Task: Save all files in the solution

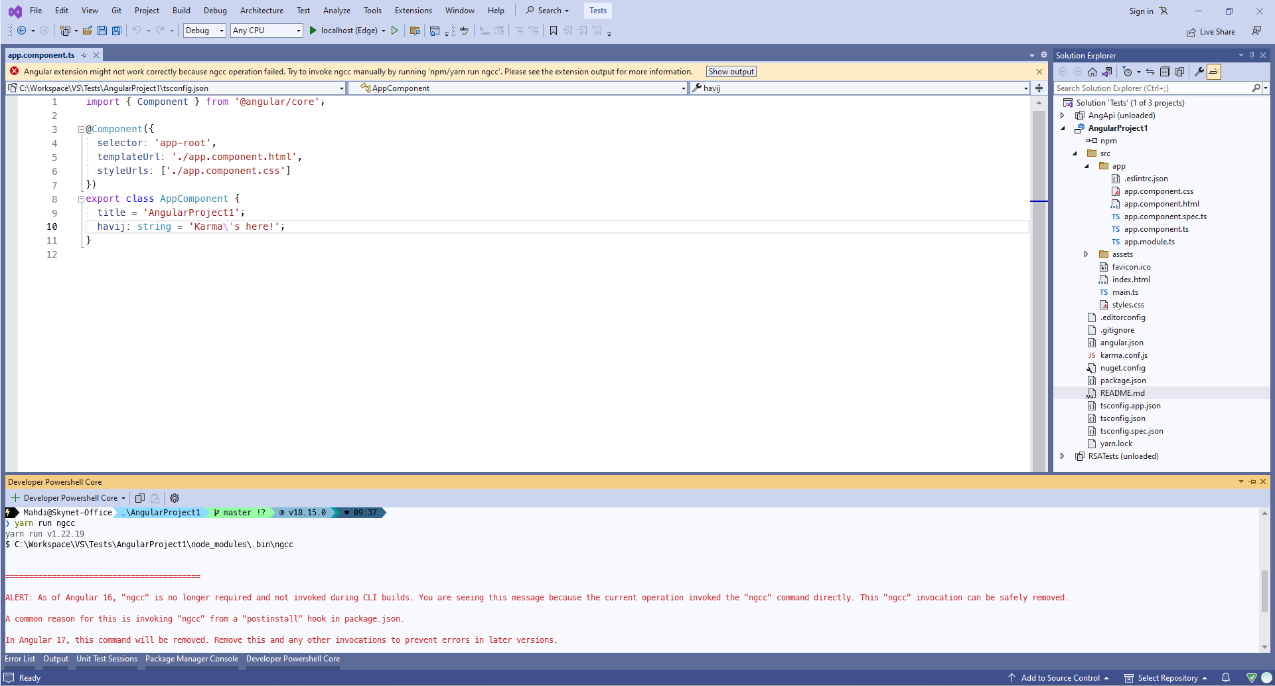Action: [116, 31]
